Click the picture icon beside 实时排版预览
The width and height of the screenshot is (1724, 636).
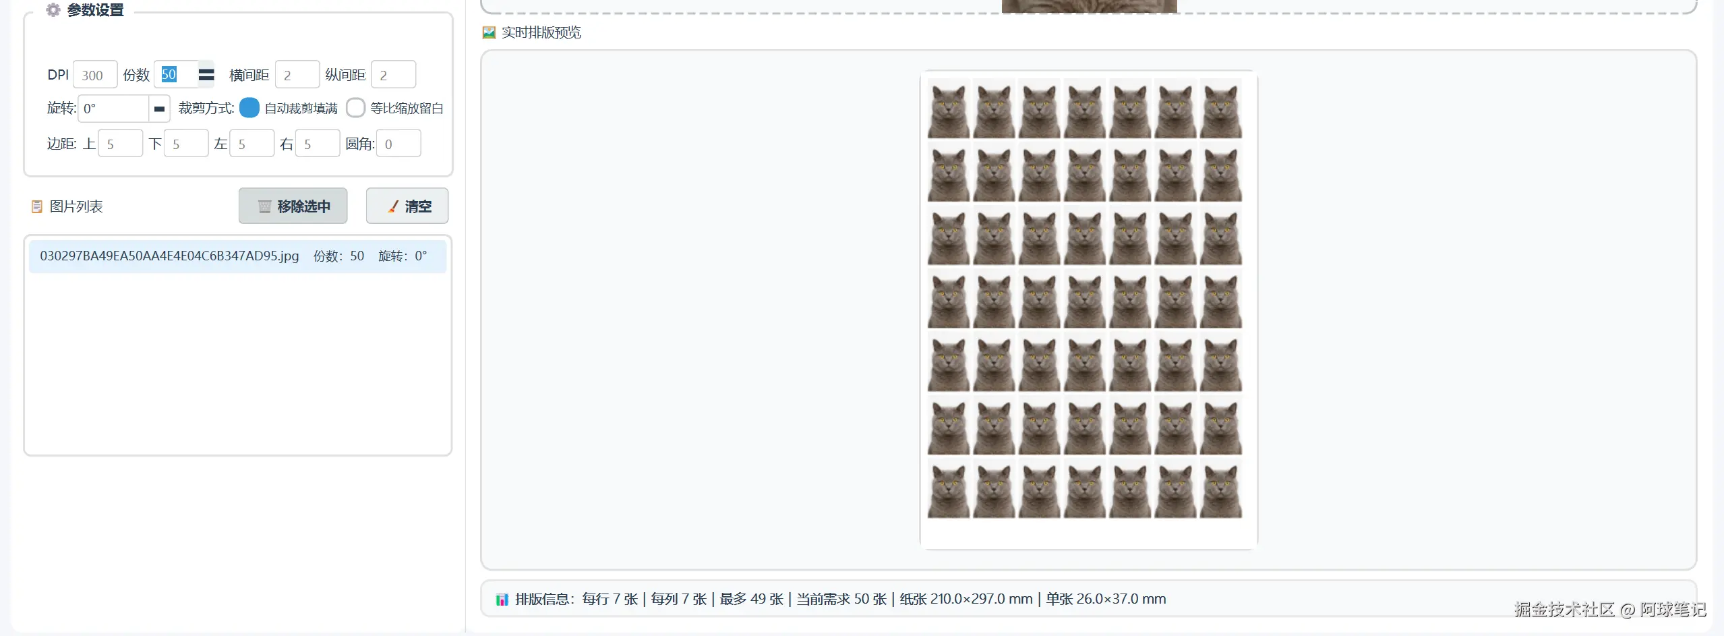click(x=489, y=32)
